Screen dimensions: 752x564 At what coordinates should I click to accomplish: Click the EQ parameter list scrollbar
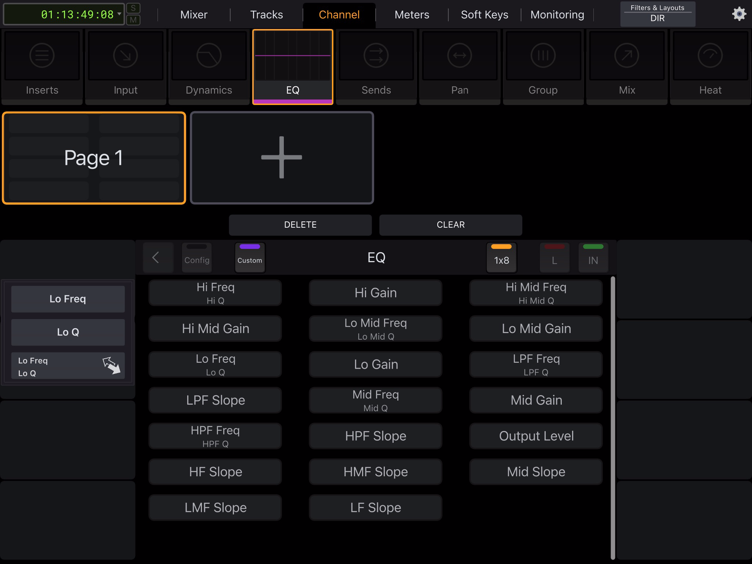click(x=612, y=418)
